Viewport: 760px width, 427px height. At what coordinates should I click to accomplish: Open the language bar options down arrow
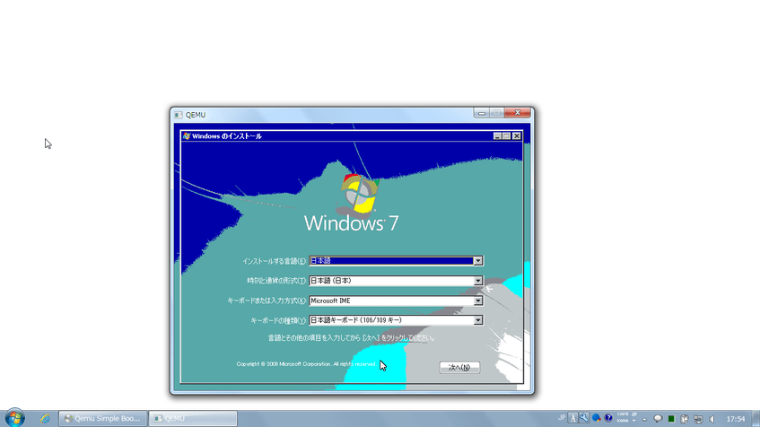click(634, 421)
